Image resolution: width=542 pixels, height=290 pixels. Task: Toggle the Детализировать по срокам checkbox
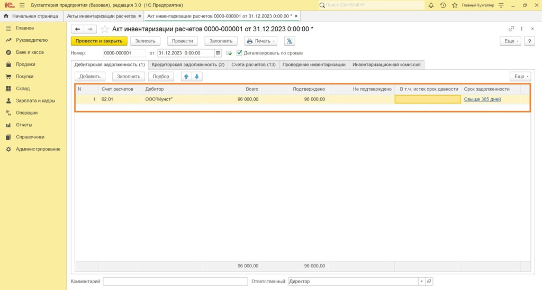pyautogui.click(x=239, y=53)
